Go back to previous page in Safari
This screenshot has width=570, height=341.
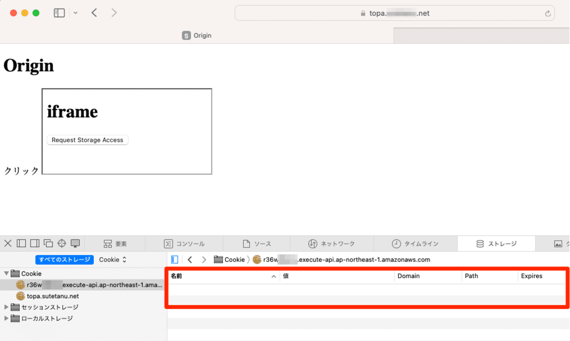[94, 13]
